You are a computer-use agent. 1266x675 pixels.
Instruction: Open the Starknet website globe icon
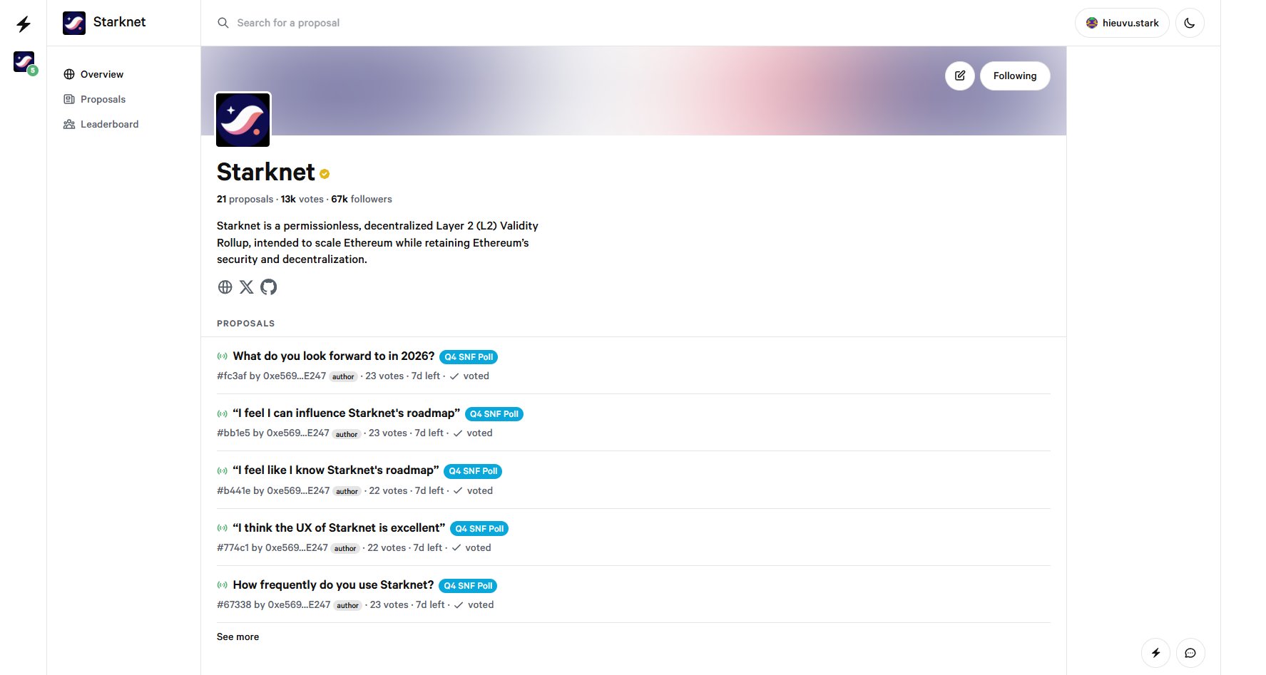pyautogui.click(x=225, y=287)
